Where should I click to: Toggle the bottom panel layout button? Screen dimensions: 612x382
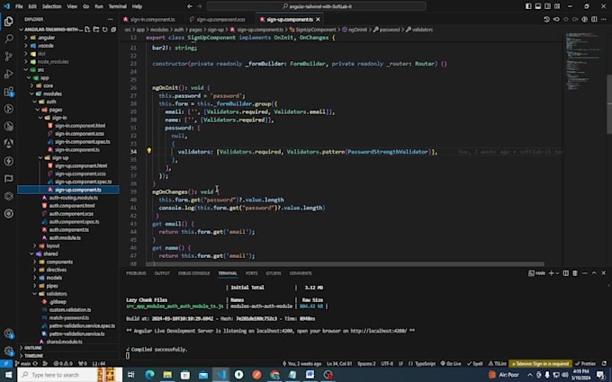pyautogui.click(x=538, y=6)
